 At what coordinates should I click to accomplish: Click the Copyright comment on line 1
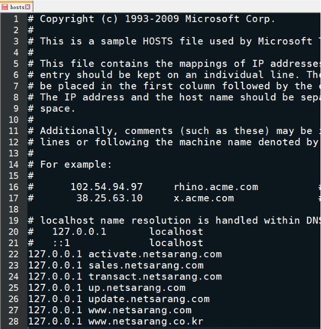point(151,19)
